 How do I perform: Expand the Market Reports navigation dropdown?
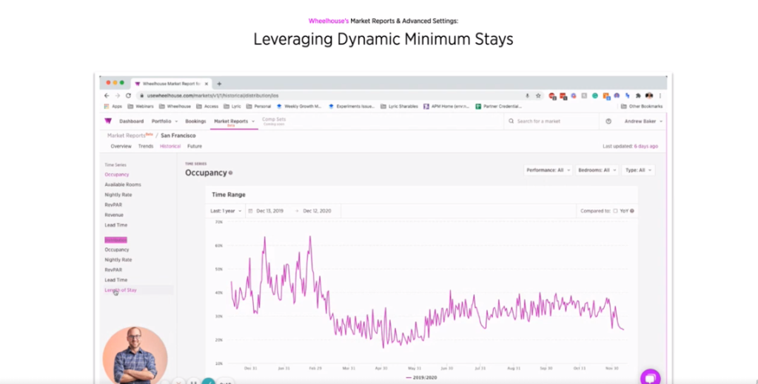click(234, 122)
